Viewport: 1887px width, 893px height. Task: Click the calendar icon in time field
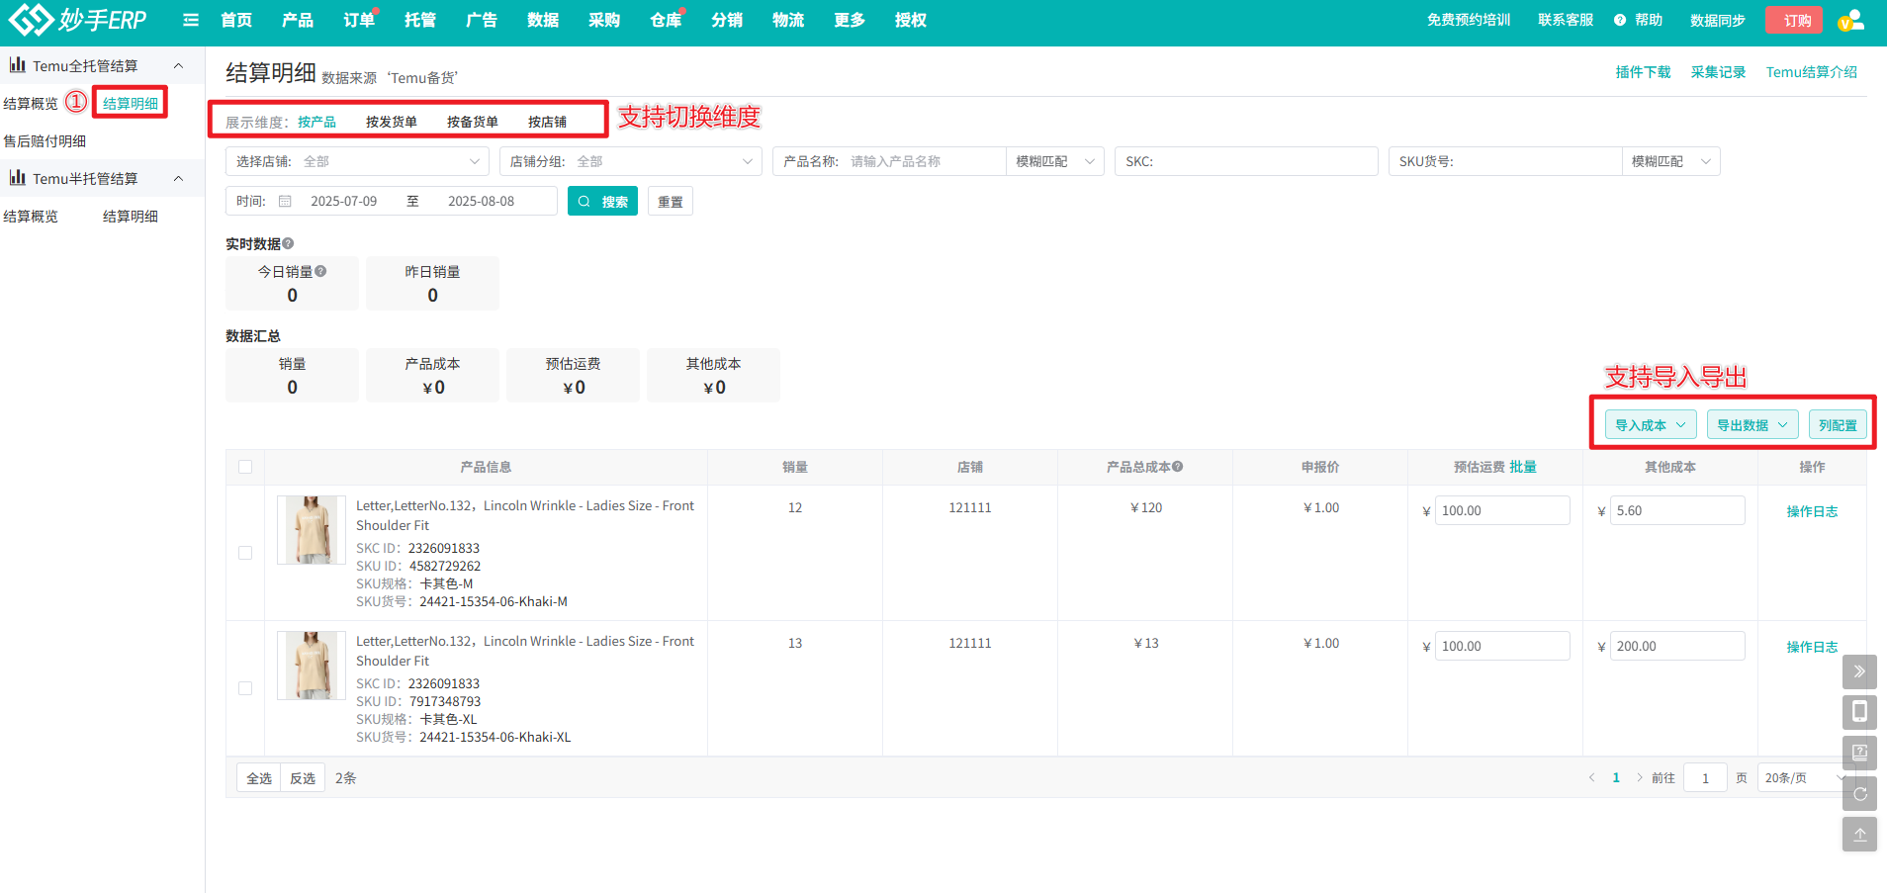285,201
